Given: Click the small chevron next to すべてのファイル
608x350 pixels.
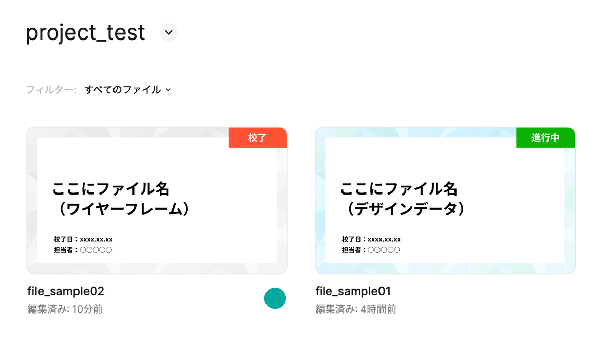Looking at the screenshot, I should click(x=168, y=90).
